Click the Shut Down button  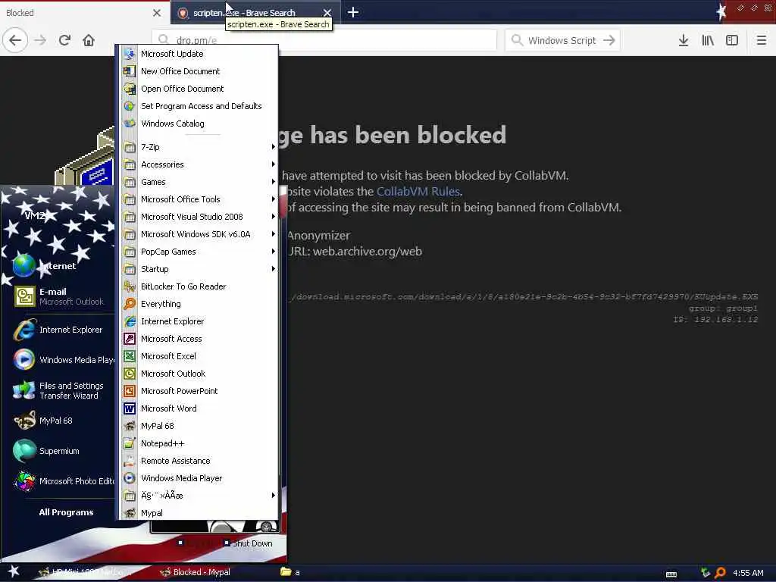(x=248, y=543)
